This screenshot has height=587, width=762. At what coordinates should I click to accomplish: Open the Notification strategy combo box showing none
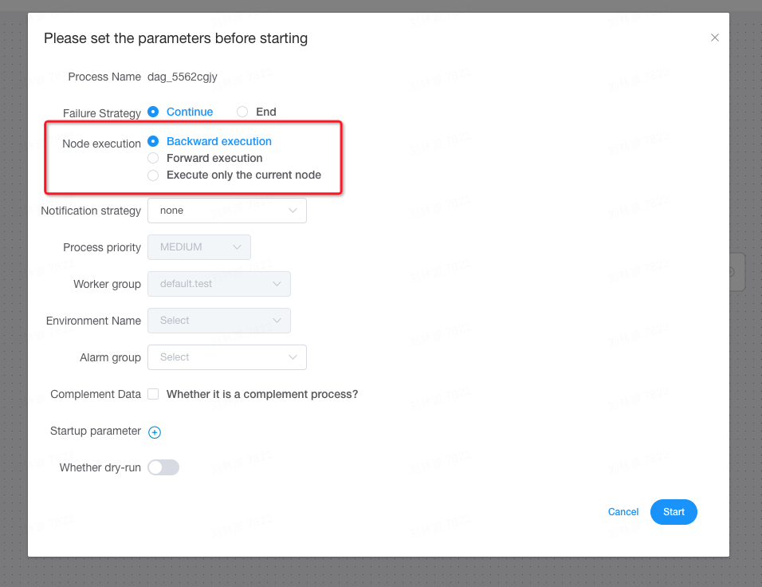coord(227,210)
